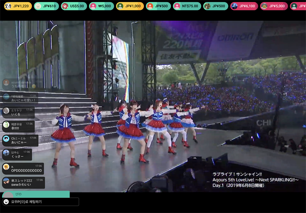Open the JP¥6,100 Super Chat chip
306x213 pixels.
(244, 6)
